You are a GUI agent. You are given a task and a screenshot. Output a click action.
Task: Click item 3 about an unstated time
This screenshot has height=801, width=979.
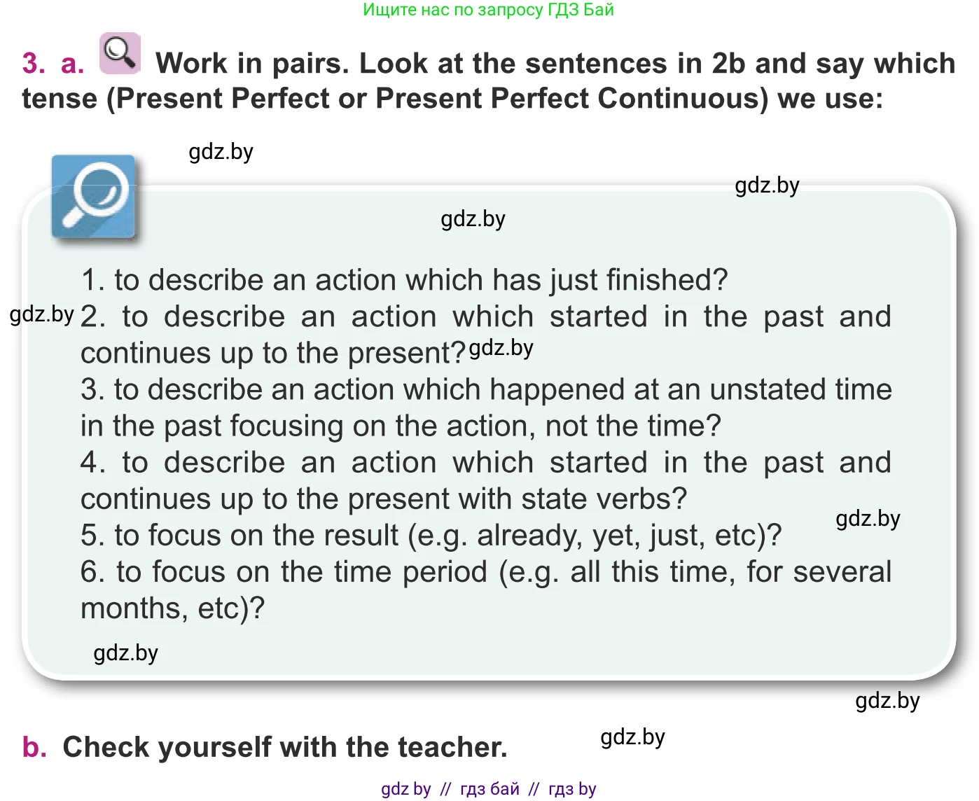pos(485,408)
